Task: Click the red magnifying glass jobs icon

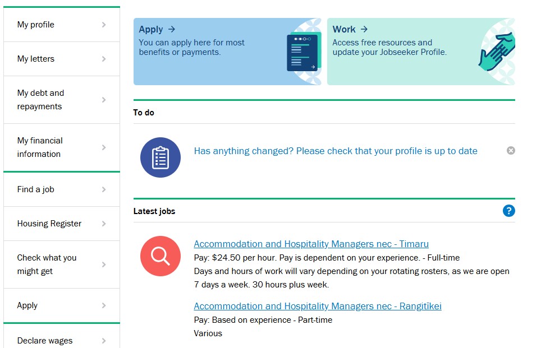Action: [161, 256]
